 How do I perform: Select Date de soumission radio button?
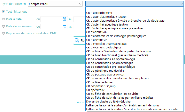point(3,26)
